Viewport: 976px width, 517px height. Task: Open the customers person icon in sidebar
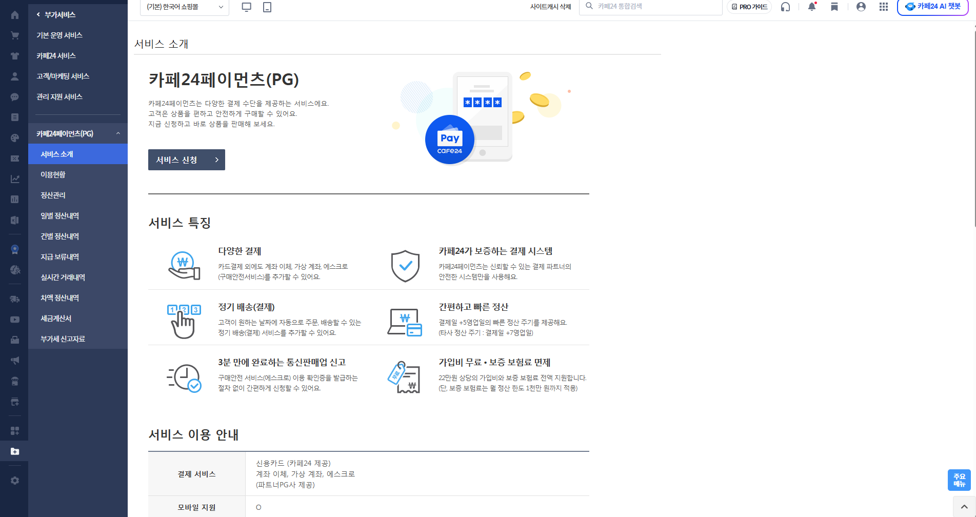click(14, 76)
